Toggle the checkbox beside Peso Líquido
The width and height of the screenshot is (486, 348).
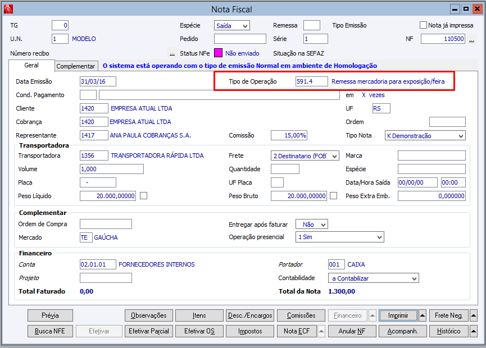[x=143, y=196]
